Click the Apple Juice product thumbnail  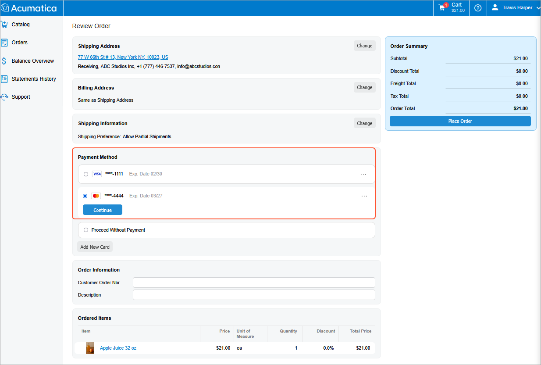[90, 348]
